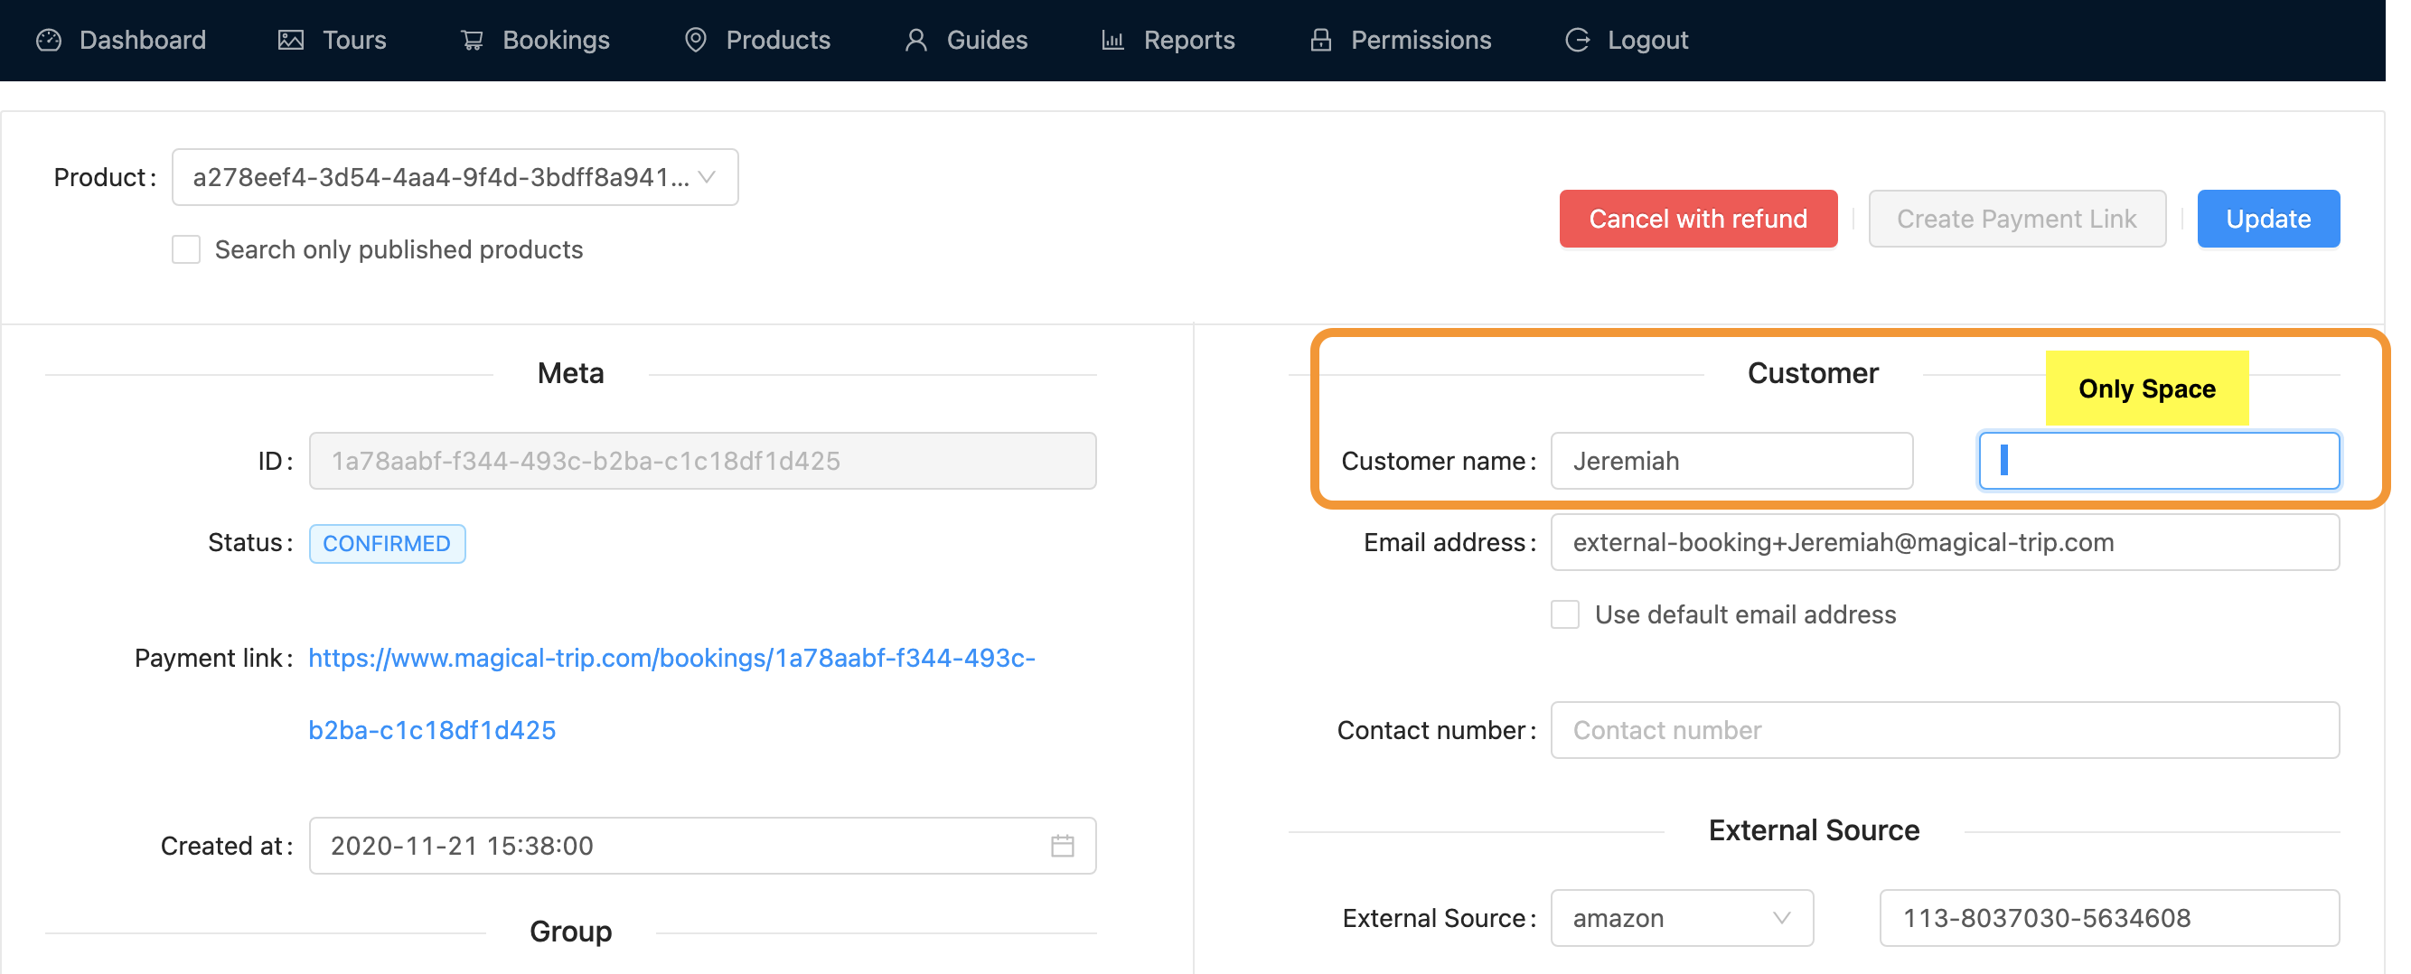Click the Permissions lock icon
The image size is (2411, 974).
coord(1320,41)
